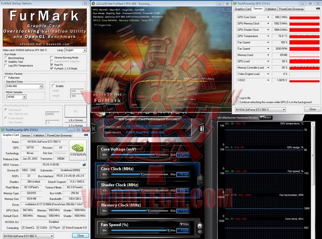Enable the Fullscreen checkbox
This screenshot has height=239, width=322.
(6, 78)
